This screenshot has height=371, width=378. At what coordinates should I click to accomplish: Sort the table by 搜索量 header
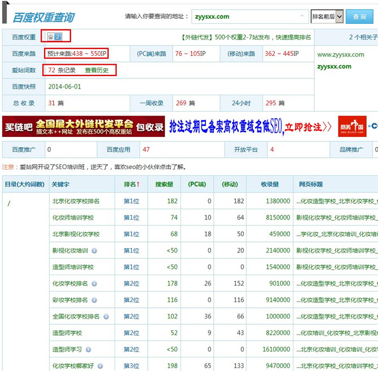click(165, 184)
